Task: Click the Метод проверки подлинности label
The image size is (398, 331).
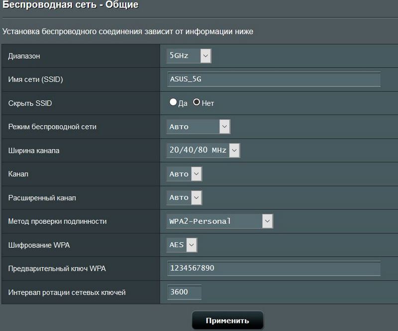Action: 57,221
